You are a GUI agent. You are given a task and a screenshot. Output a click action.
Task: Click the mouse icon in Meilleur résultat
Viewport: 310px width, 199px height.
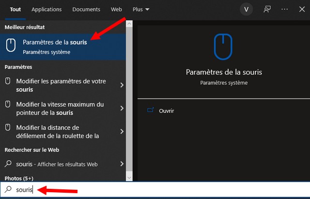11,45
